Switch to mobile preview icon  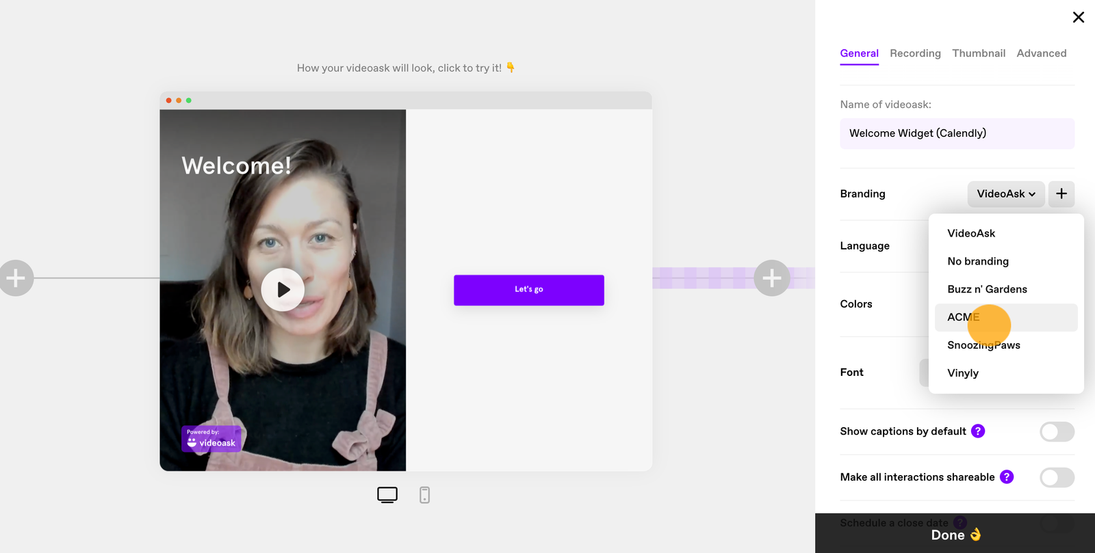coord(424,495)
